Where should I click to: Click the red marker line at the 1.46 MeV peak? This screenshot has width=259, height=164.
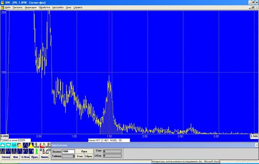pyautogui.click(x=109, y=49)
